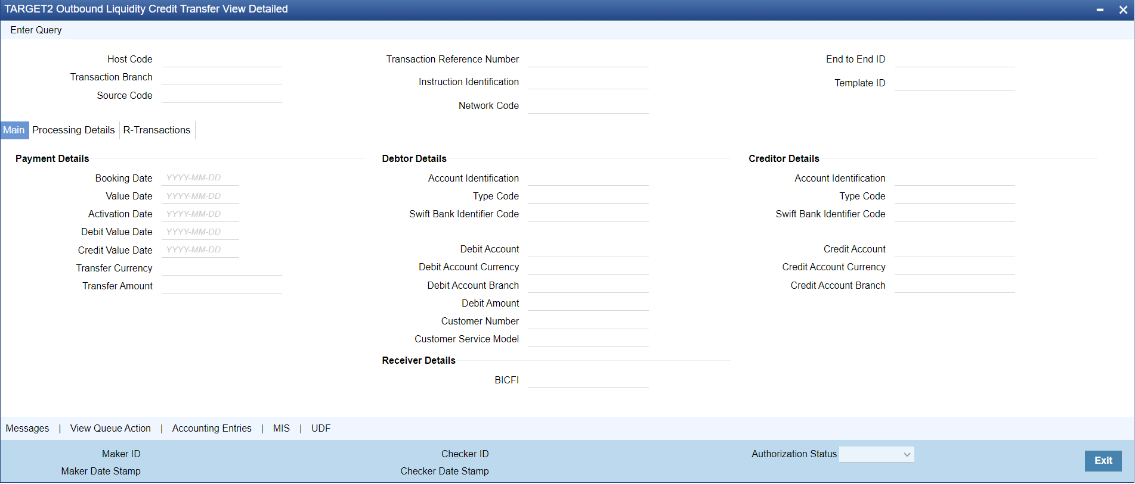Focus the Credit Account Branch field
Screen dimensions: 1135x484
click(x=954, y=285)
